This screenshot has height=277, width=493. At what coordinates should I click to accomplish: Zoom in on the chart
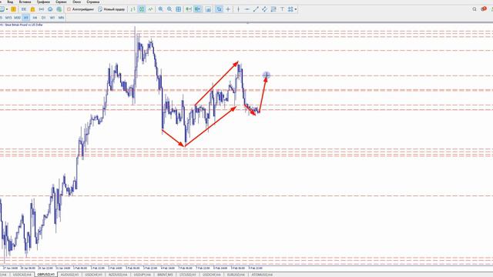click(x=161, y=9)
